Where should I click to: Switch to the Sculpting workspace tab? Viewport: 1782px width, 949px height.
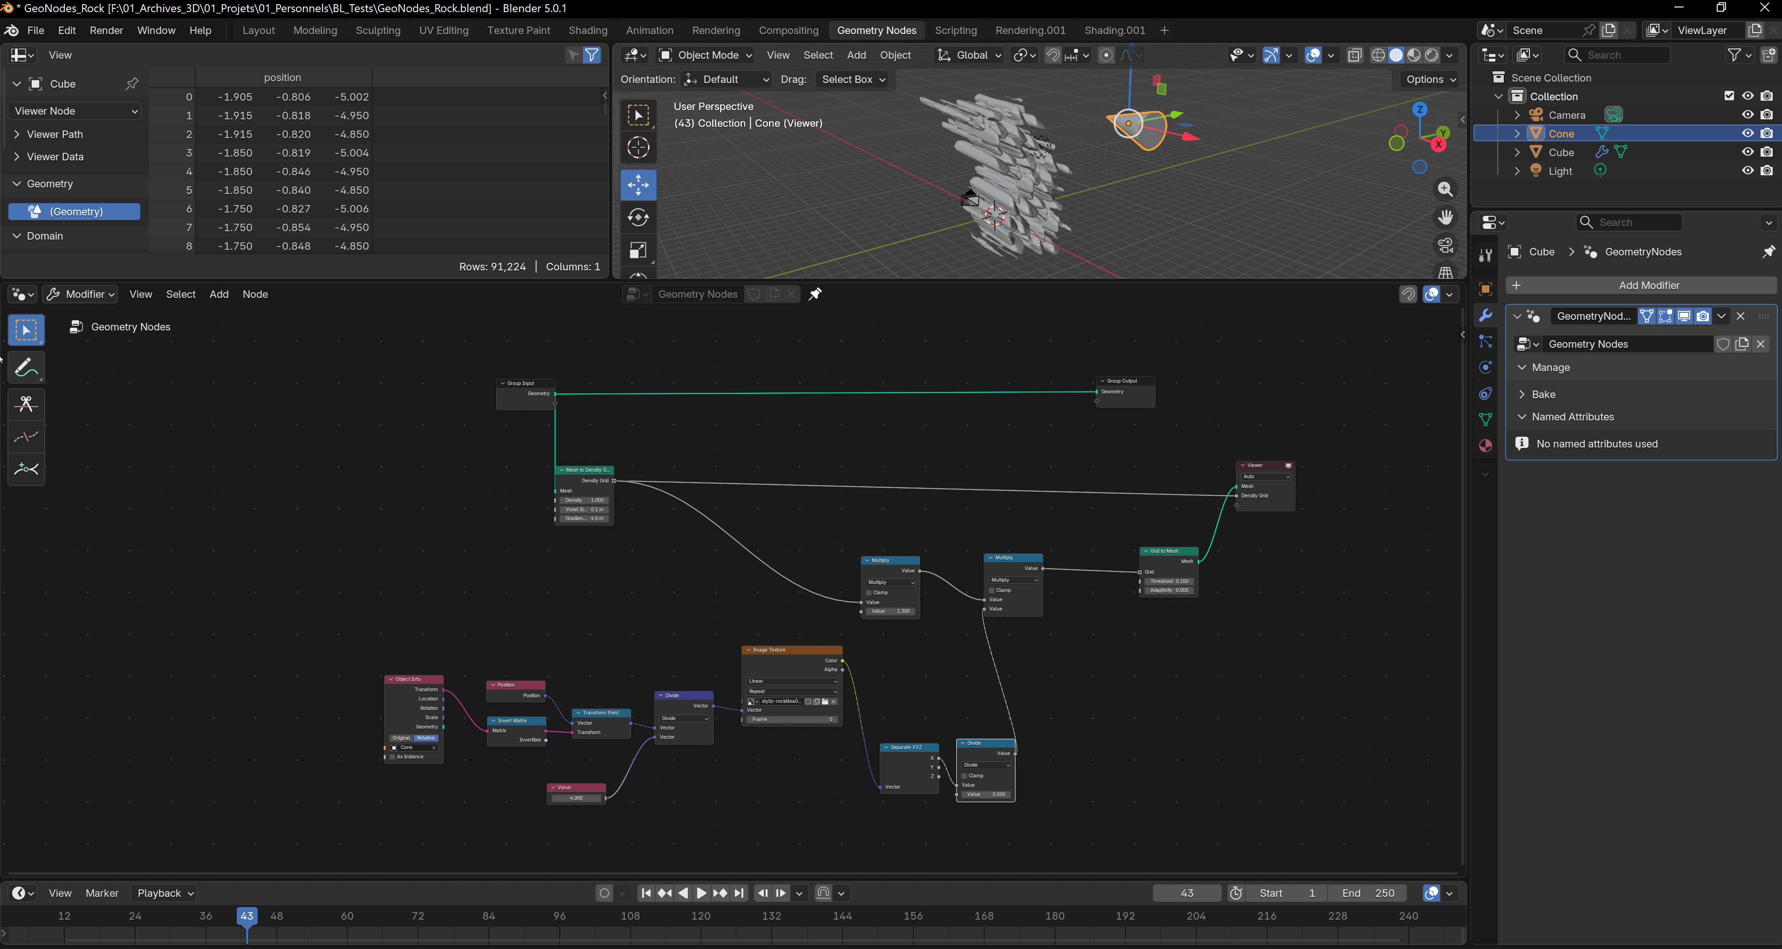click(x=378, y=30)
